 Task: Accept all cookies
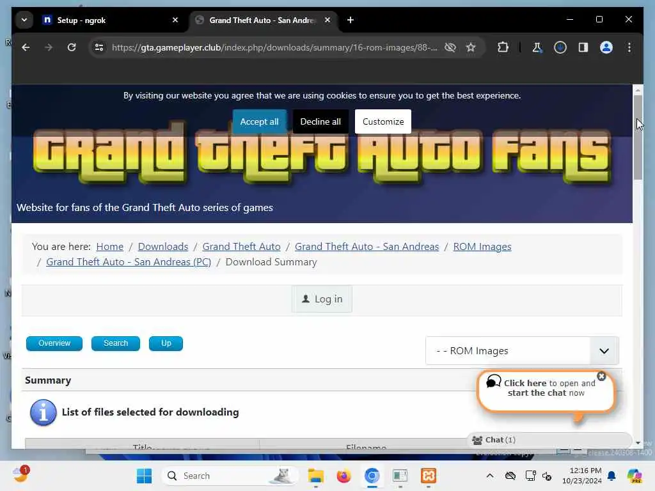260,121
